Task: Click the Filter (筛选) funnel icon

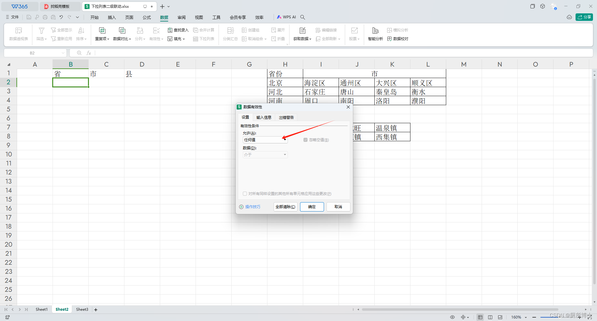Action: [x=41, y=30]
